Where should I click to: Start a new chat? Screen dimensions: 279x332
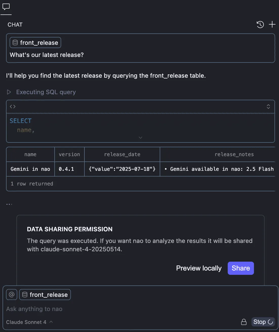pos(272,25)
